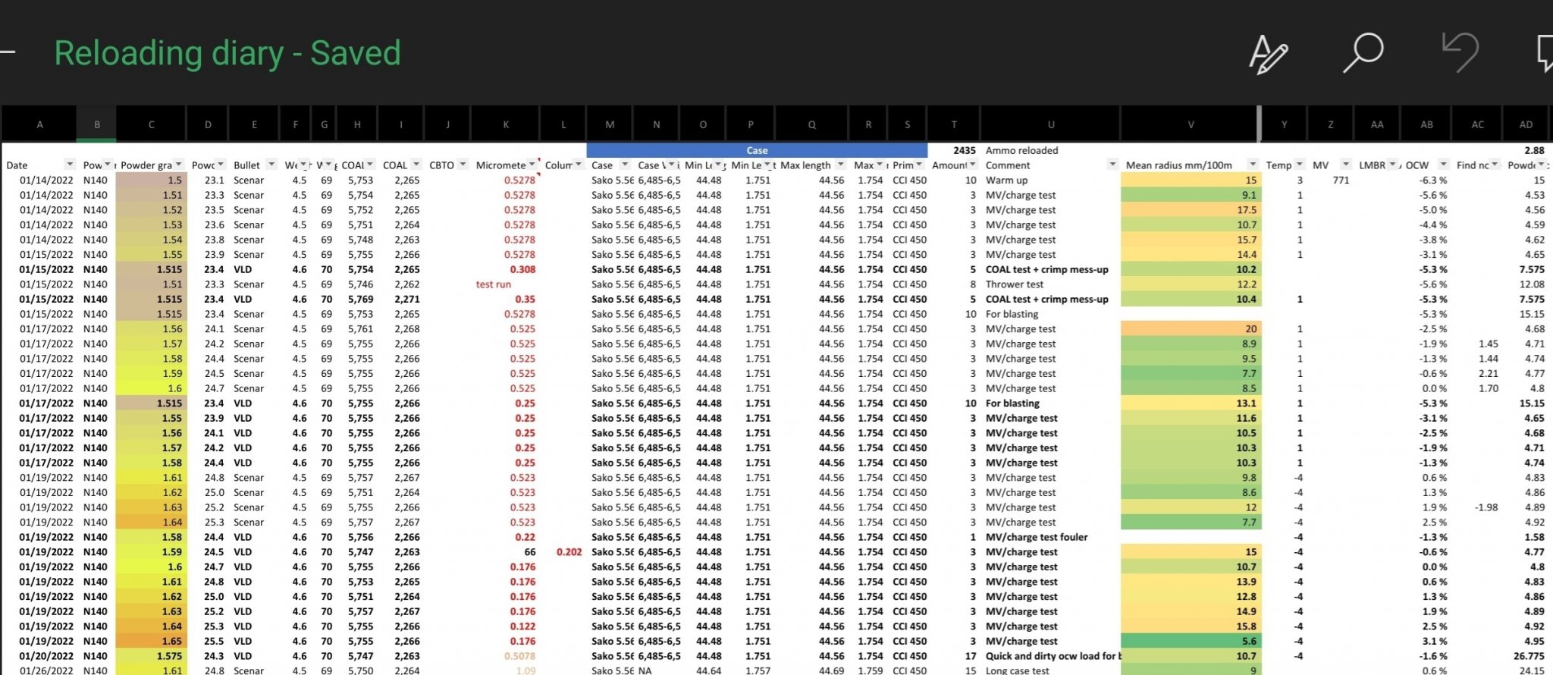
Task: Select the mean radius 17.5 orange cell
Action: click(1190, 210)
